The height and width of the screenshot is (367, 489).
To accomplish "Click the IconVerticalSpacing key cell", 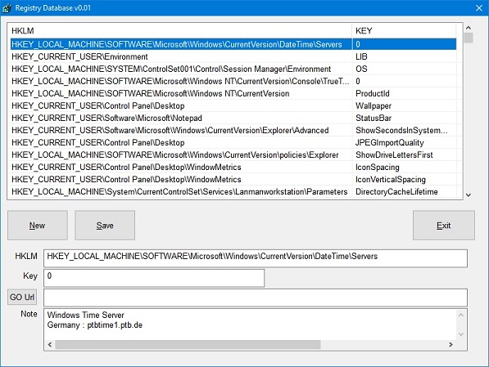I will (404, 179).
